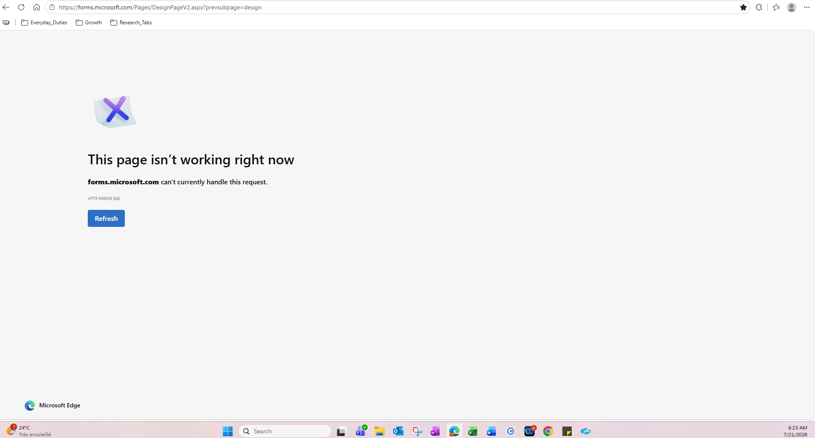Viewport: 815px width, 438px height.
Task: Expand the Growth bookmark folder
Action: (x=89, y=23)
